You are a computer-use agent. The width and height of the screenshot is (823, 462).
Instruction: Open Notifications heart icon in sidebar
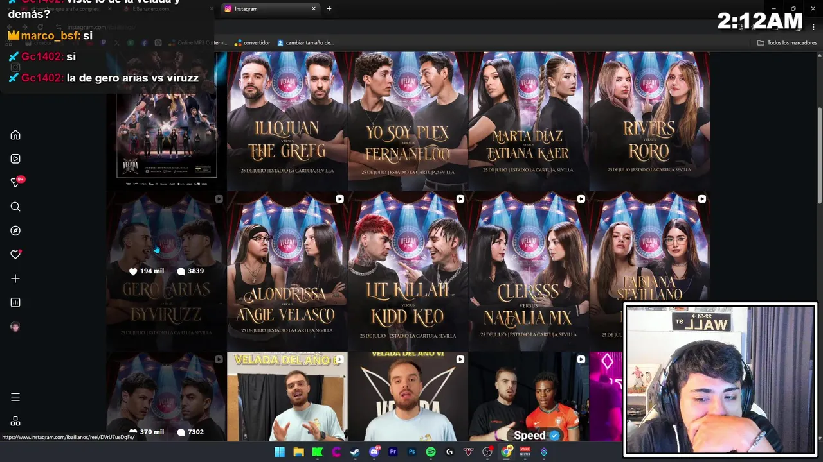click(15, 255)
